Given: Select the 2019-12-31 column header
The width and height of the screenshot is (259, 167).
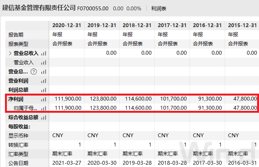Looking at the screenshot, I should point(102,25).
